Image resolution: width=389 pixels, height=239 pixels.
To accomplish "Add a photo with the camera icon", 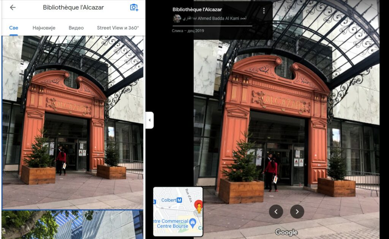I will click(x=134, y=8).
